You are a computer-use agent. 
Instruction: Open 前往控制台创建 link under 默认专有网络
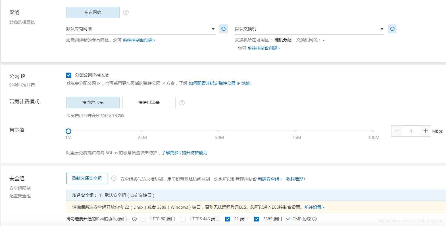(x=139, y=40)
